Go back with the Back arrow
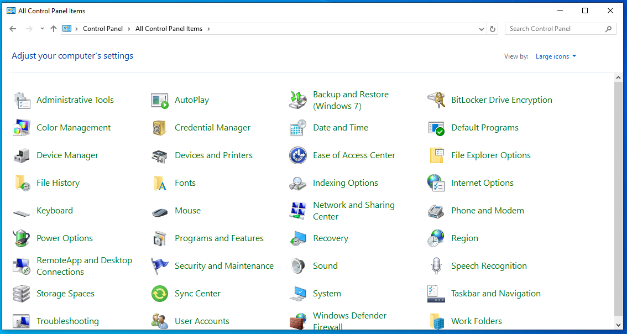This screenshot has width=627, height=334. [13, 29]
